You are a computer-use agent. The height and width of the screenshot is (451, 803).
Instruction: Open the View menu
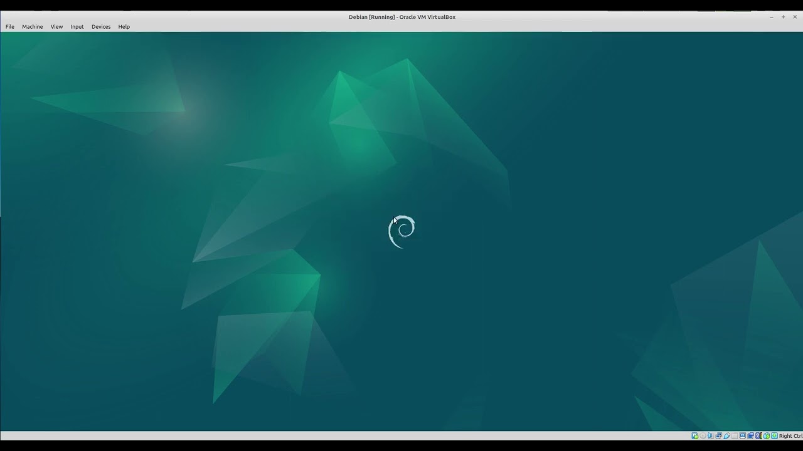(56, 26)
